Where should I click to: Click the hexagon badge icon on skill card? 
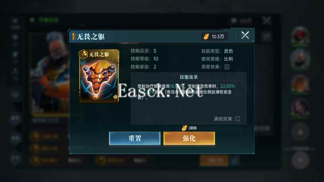[83, 54]
